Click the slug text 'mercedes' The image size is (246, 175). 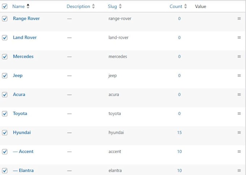click(x=118, y=56)
